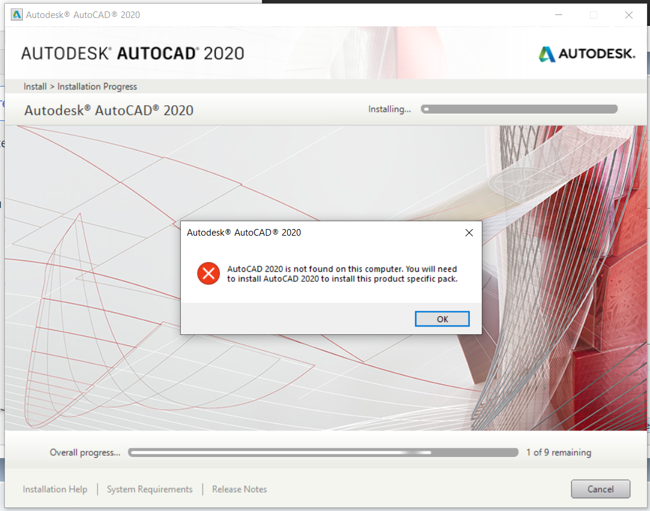Click the 'Autodesk® AutoCAD® 2020' product heading
The width and height of the screenshot is (650, 511).
coord(109,111)
